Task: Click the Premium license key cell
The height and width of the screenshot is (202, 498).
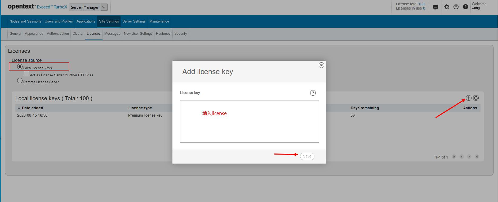Action: click(145, 115)
